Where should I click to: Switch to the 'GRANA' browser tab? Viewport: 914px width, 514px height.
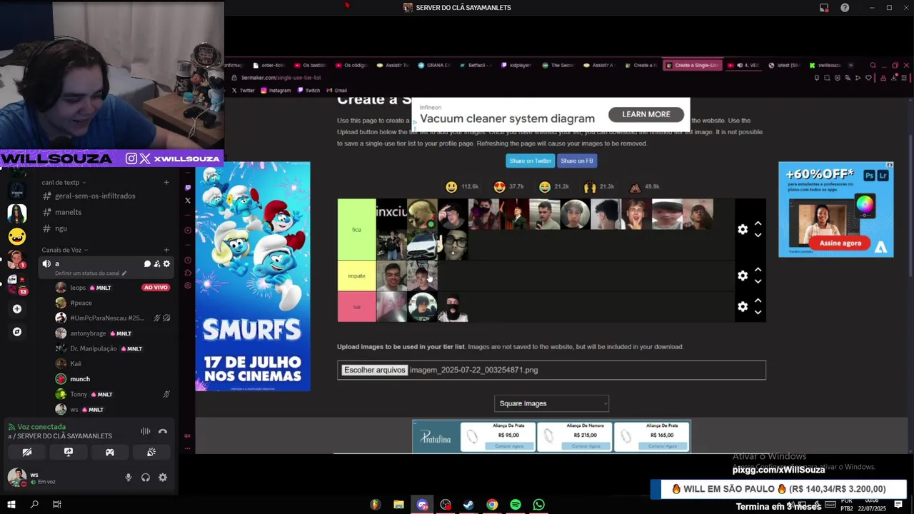(x=434, y=65)
